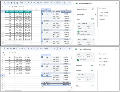
Task: Open the Calibri font dropdown in top toolbar
Action: [48, 3]
